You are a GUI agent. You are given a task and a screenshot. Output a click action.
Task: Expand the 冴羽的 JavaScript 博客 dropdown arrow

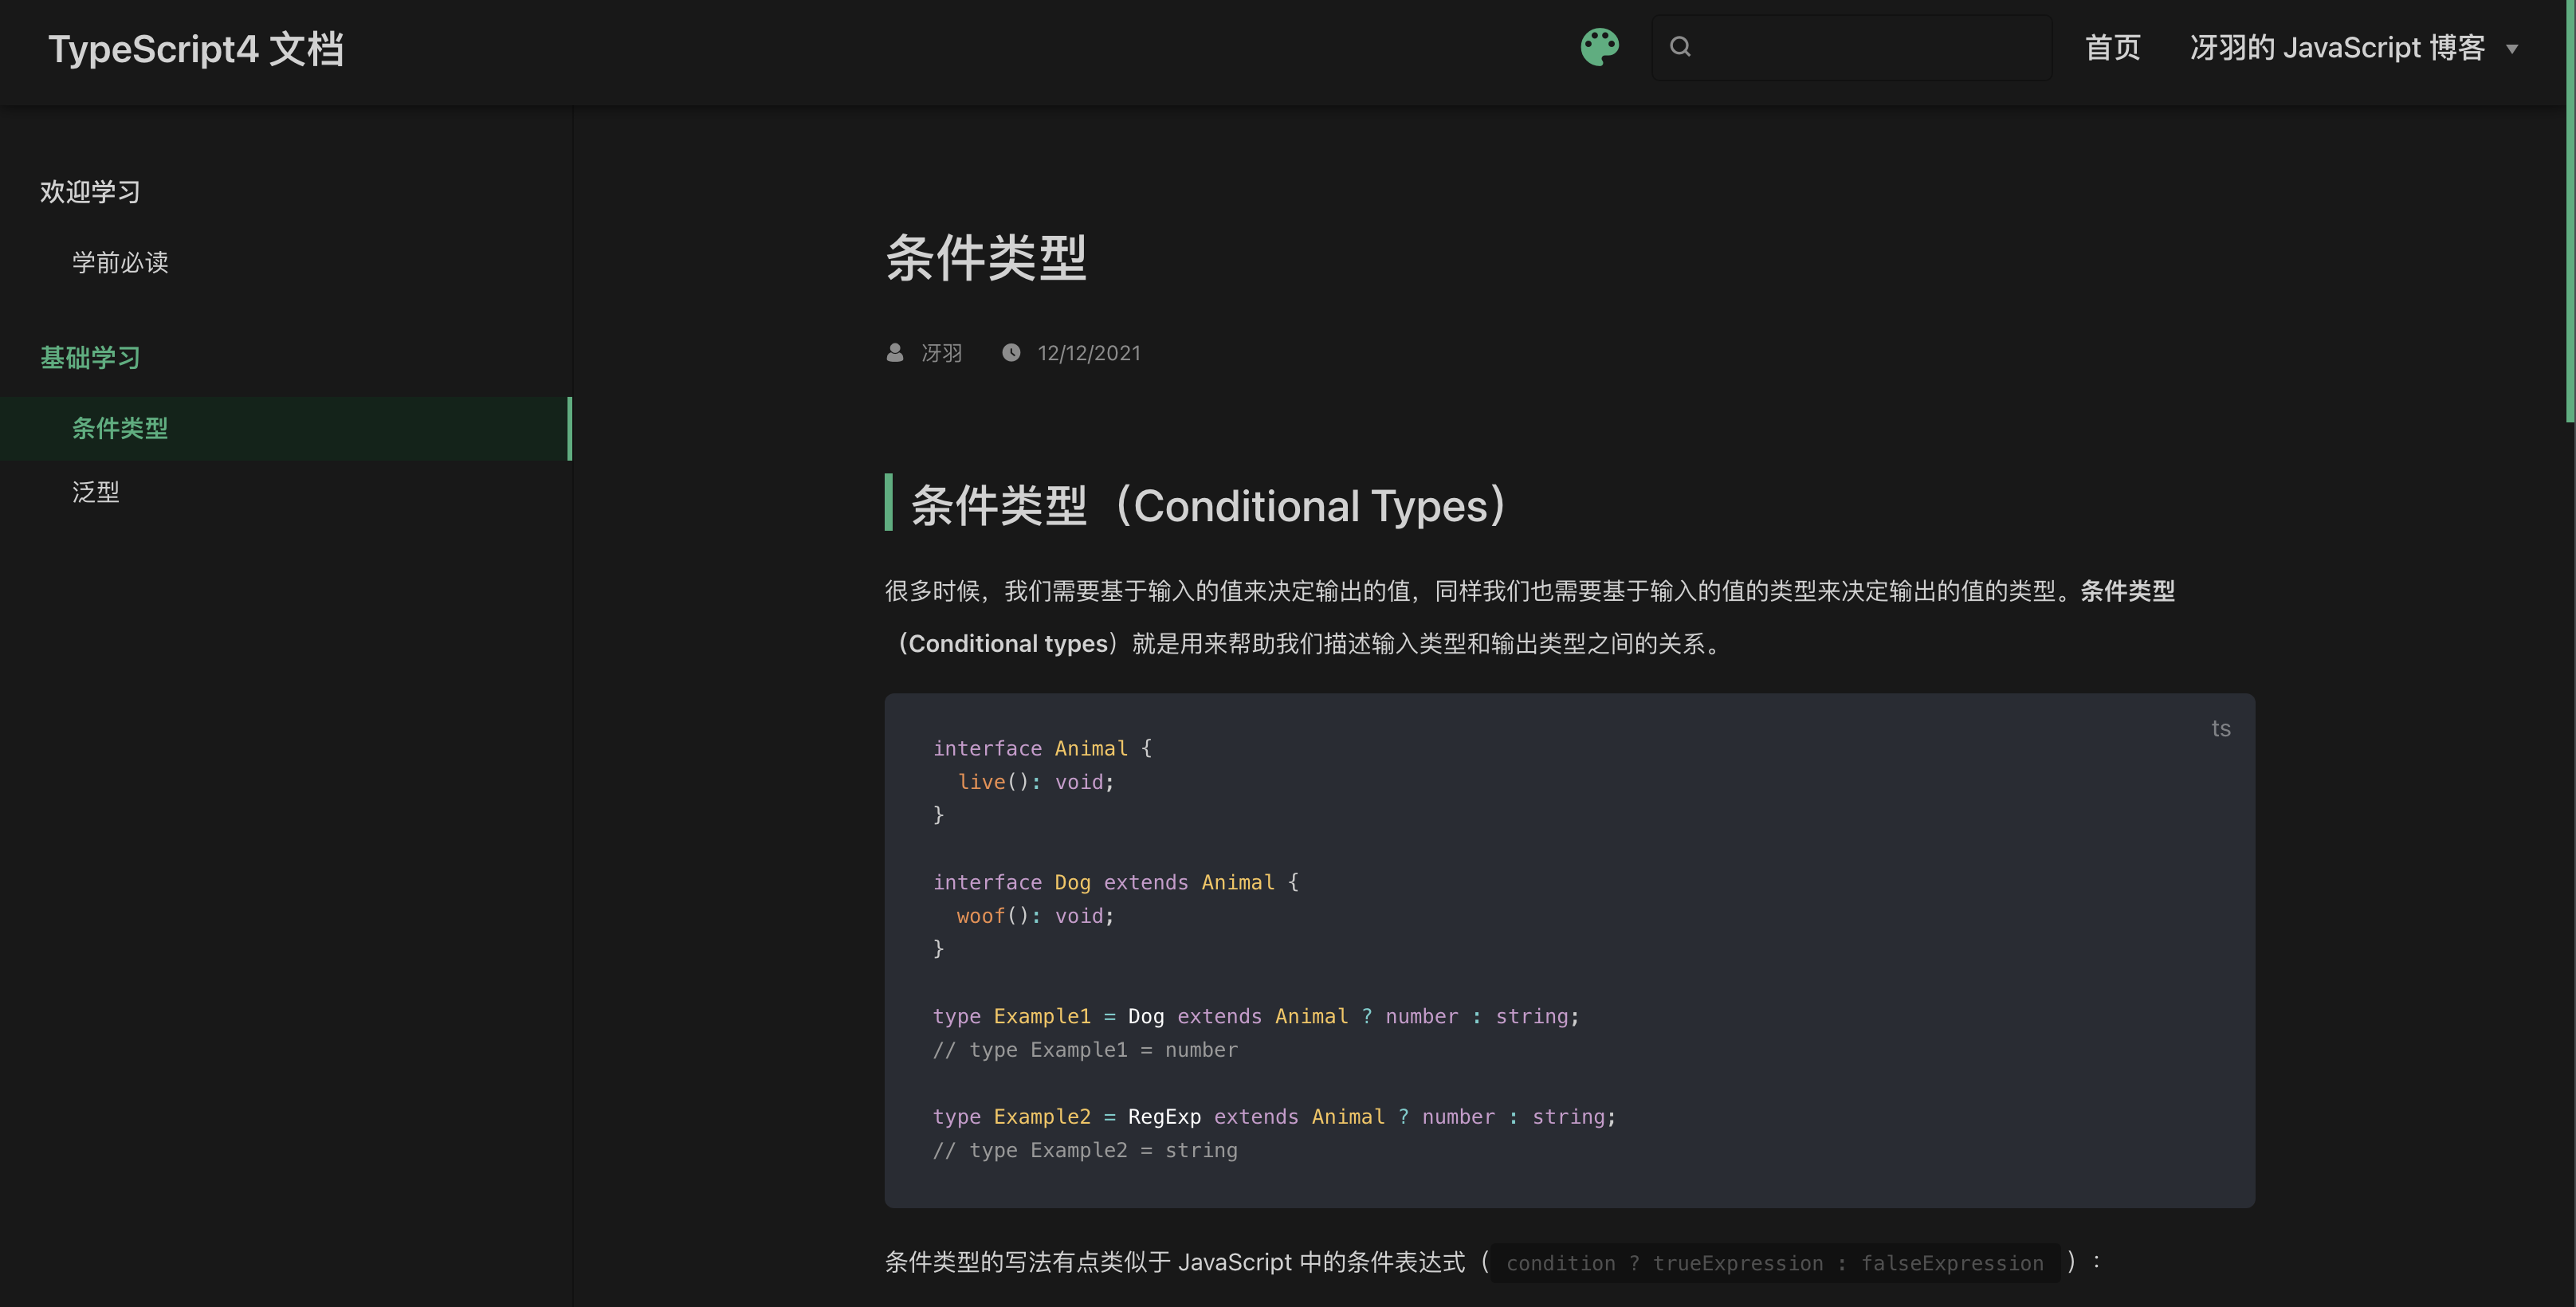pos(2512,49)
